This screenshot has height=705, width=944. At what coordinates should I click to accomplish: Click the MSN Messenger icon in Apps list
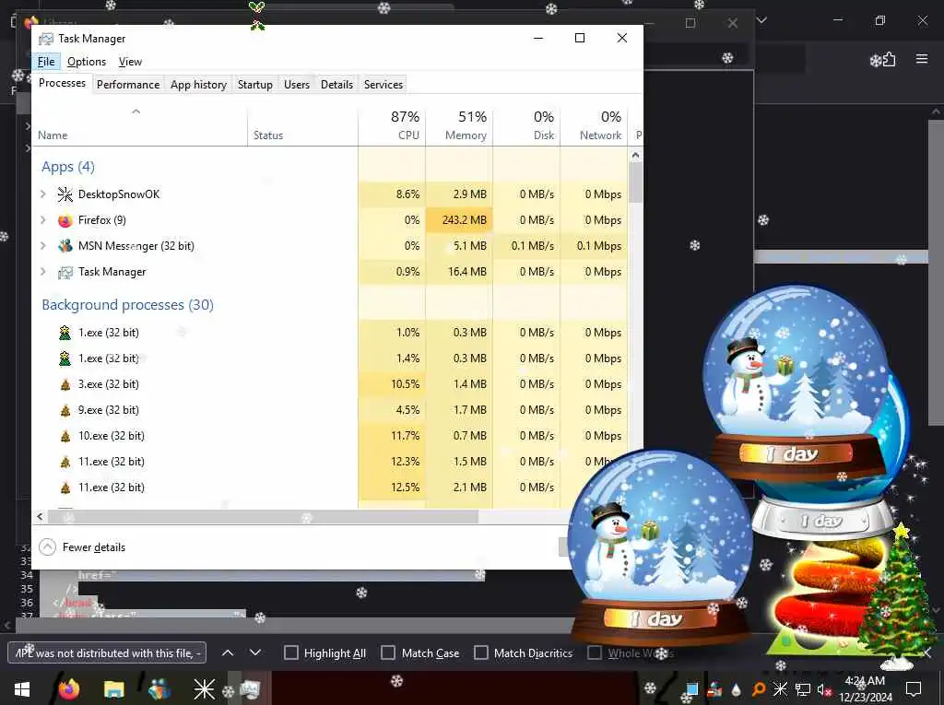65,246
